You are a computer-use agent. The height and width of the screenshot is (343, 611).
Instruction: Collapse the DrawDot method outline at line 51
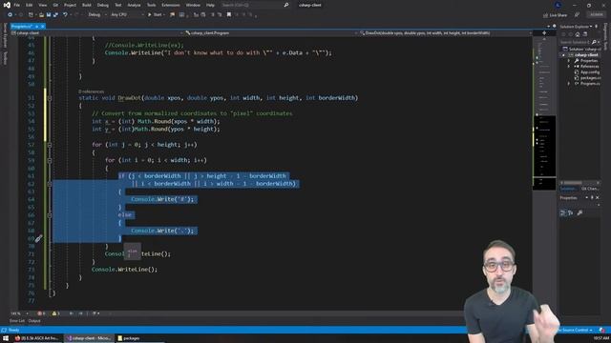coord(50,98)
